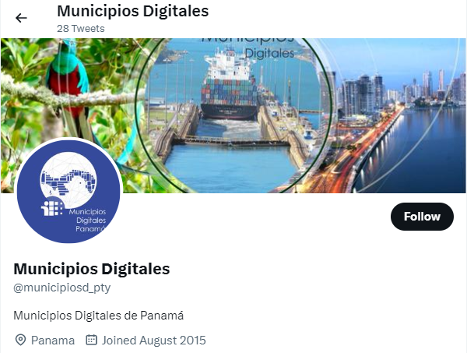Click the bold profile name above the handle
This screenshot has height=353, width=467.
[x=92, y=269]
